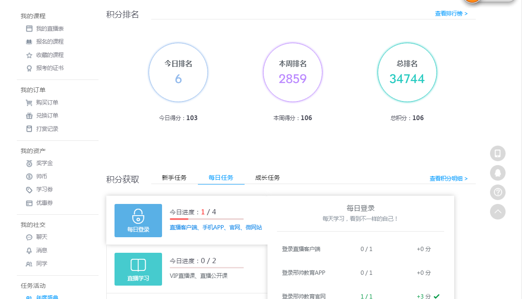Click the QQ contact floating icon
This screenshot has width=522, height=299.
497,173
